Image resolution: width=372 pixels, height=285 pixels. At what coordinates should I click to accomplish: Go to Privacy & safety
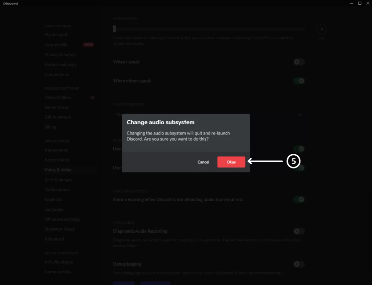[x=60, y=55]
